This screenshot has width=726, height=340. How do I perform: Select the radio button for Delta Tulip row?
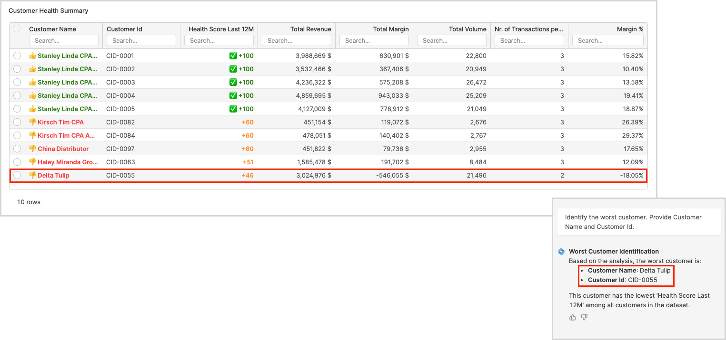(17, 175)
